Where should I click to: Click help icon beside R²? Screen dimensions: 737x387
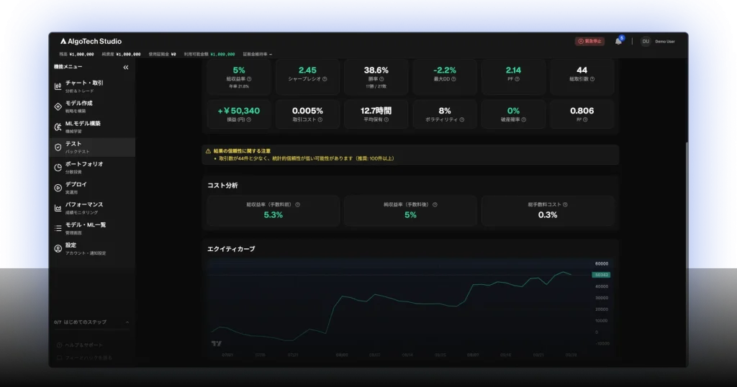click(585, 119)
